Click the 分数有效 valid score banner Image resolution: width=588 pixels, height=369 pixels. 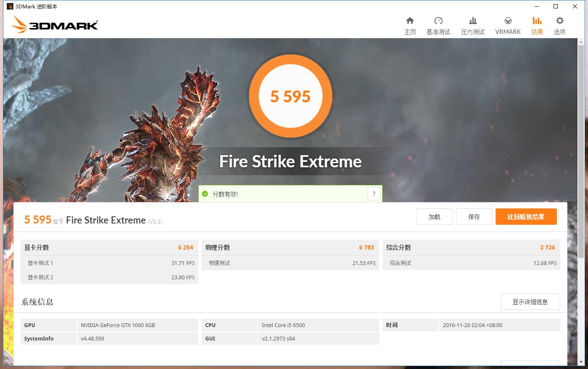(x=290, y=194)
